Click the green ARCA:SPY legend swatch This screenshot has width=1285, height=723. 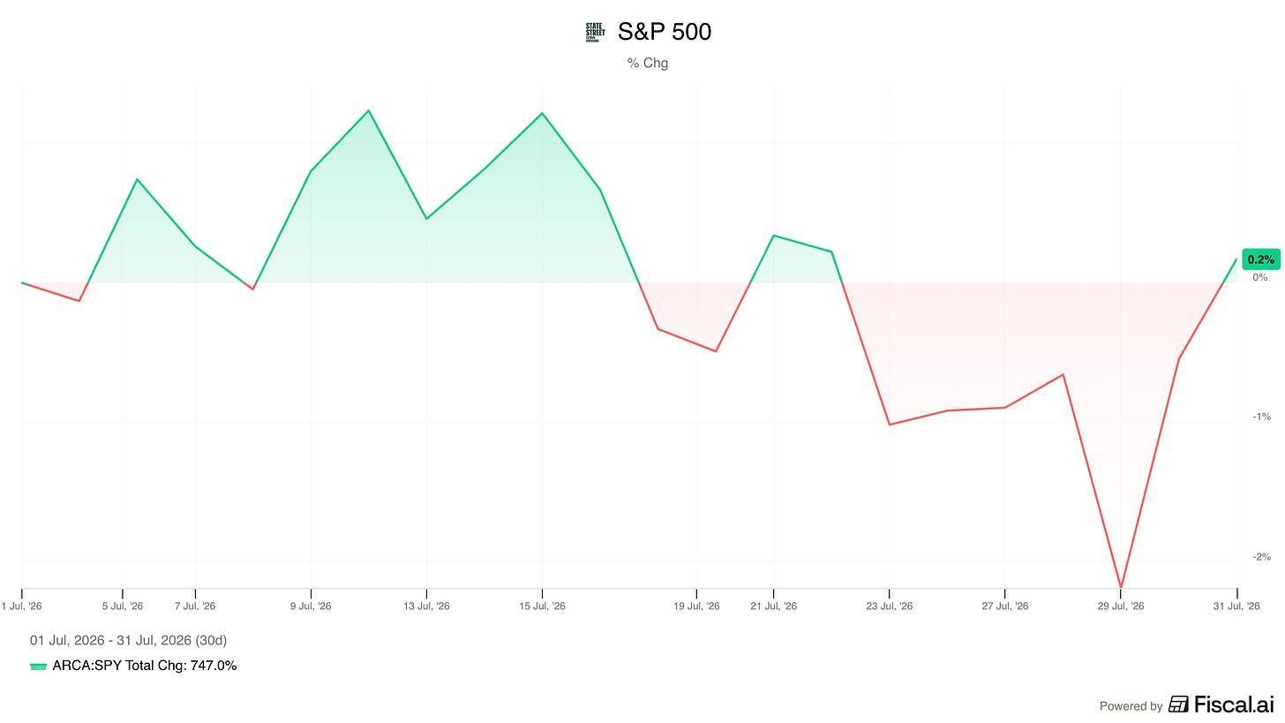click(38, 667)
